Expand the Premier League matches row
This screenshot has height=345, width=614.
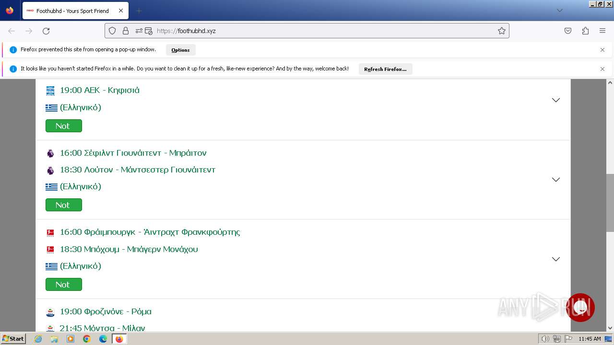tap(556, 180)
